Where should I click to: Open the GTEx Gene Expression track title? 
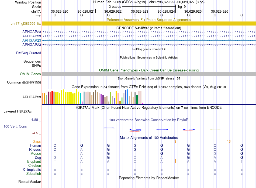click(149, 87)
